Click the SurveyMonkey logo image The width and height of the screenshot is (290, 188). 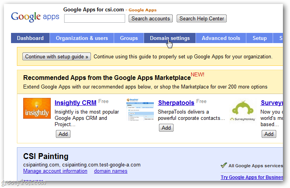click(x=242, y=111)
